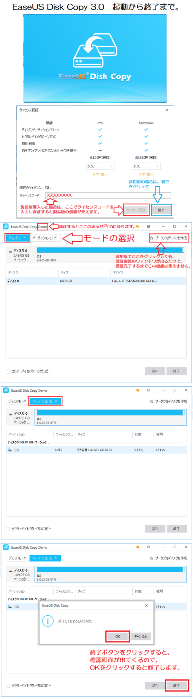Screen dimensions: 193x699
Task: Click 次へ in Partition Mode window without dialog
Action: point(155,529)
